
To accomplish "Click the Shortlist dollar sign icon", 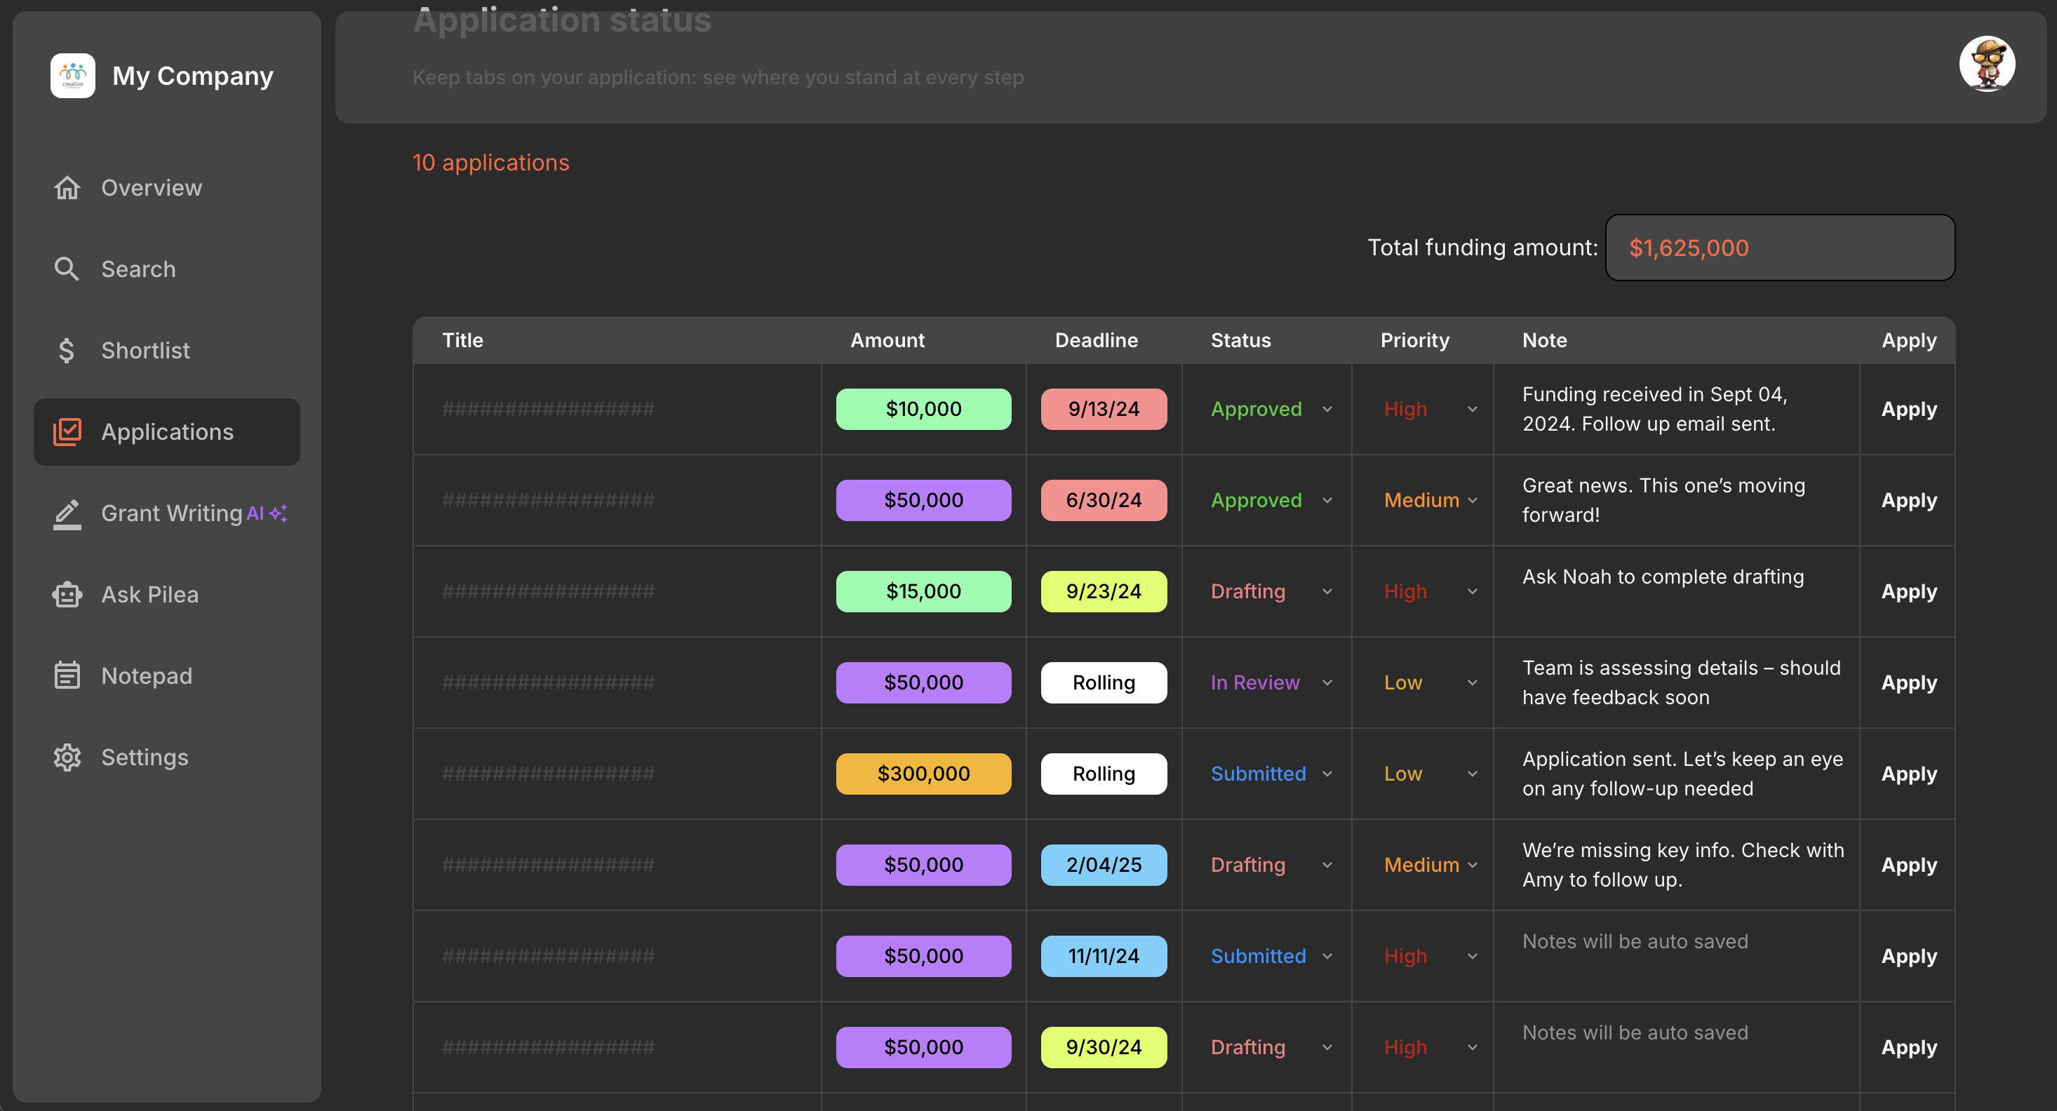I will pyautogui.click(x=67, y=351).
